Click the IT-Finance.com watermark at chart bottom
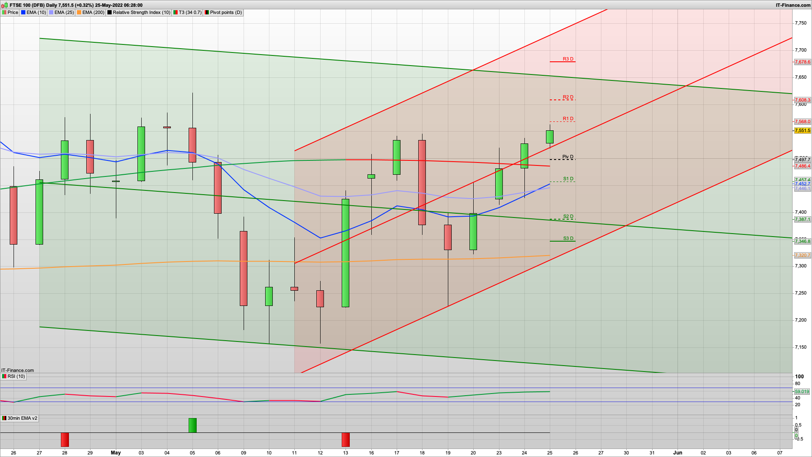812x457 pixels. (x=17, y=370)
